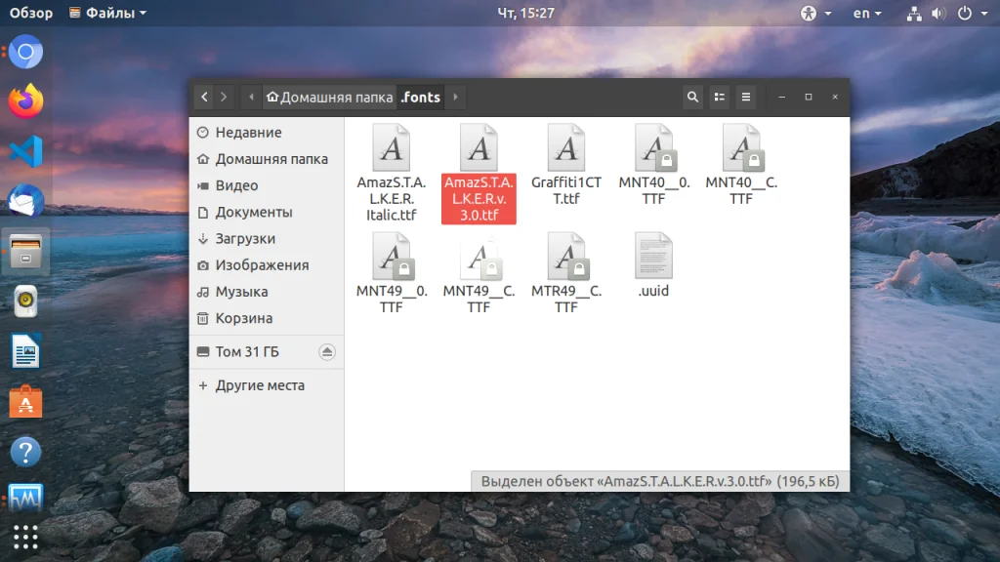Image resolution: width=1000 pixels, height=562 pixels.
Task: Open Обзор activities overview
Action: pos(30,13)
